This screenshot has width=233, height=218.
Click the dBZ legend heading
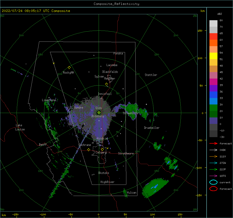coord(220,14)
